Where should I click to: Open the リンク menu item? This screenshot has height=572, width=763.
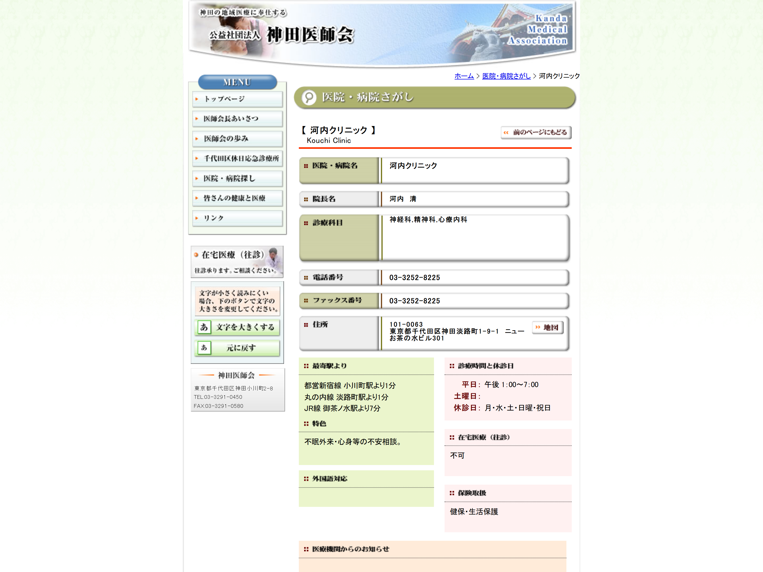[x=237, y=218]
